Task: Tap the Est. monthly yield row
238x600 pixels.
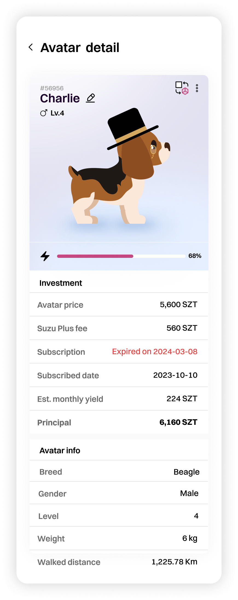Action: click(119, 399)
